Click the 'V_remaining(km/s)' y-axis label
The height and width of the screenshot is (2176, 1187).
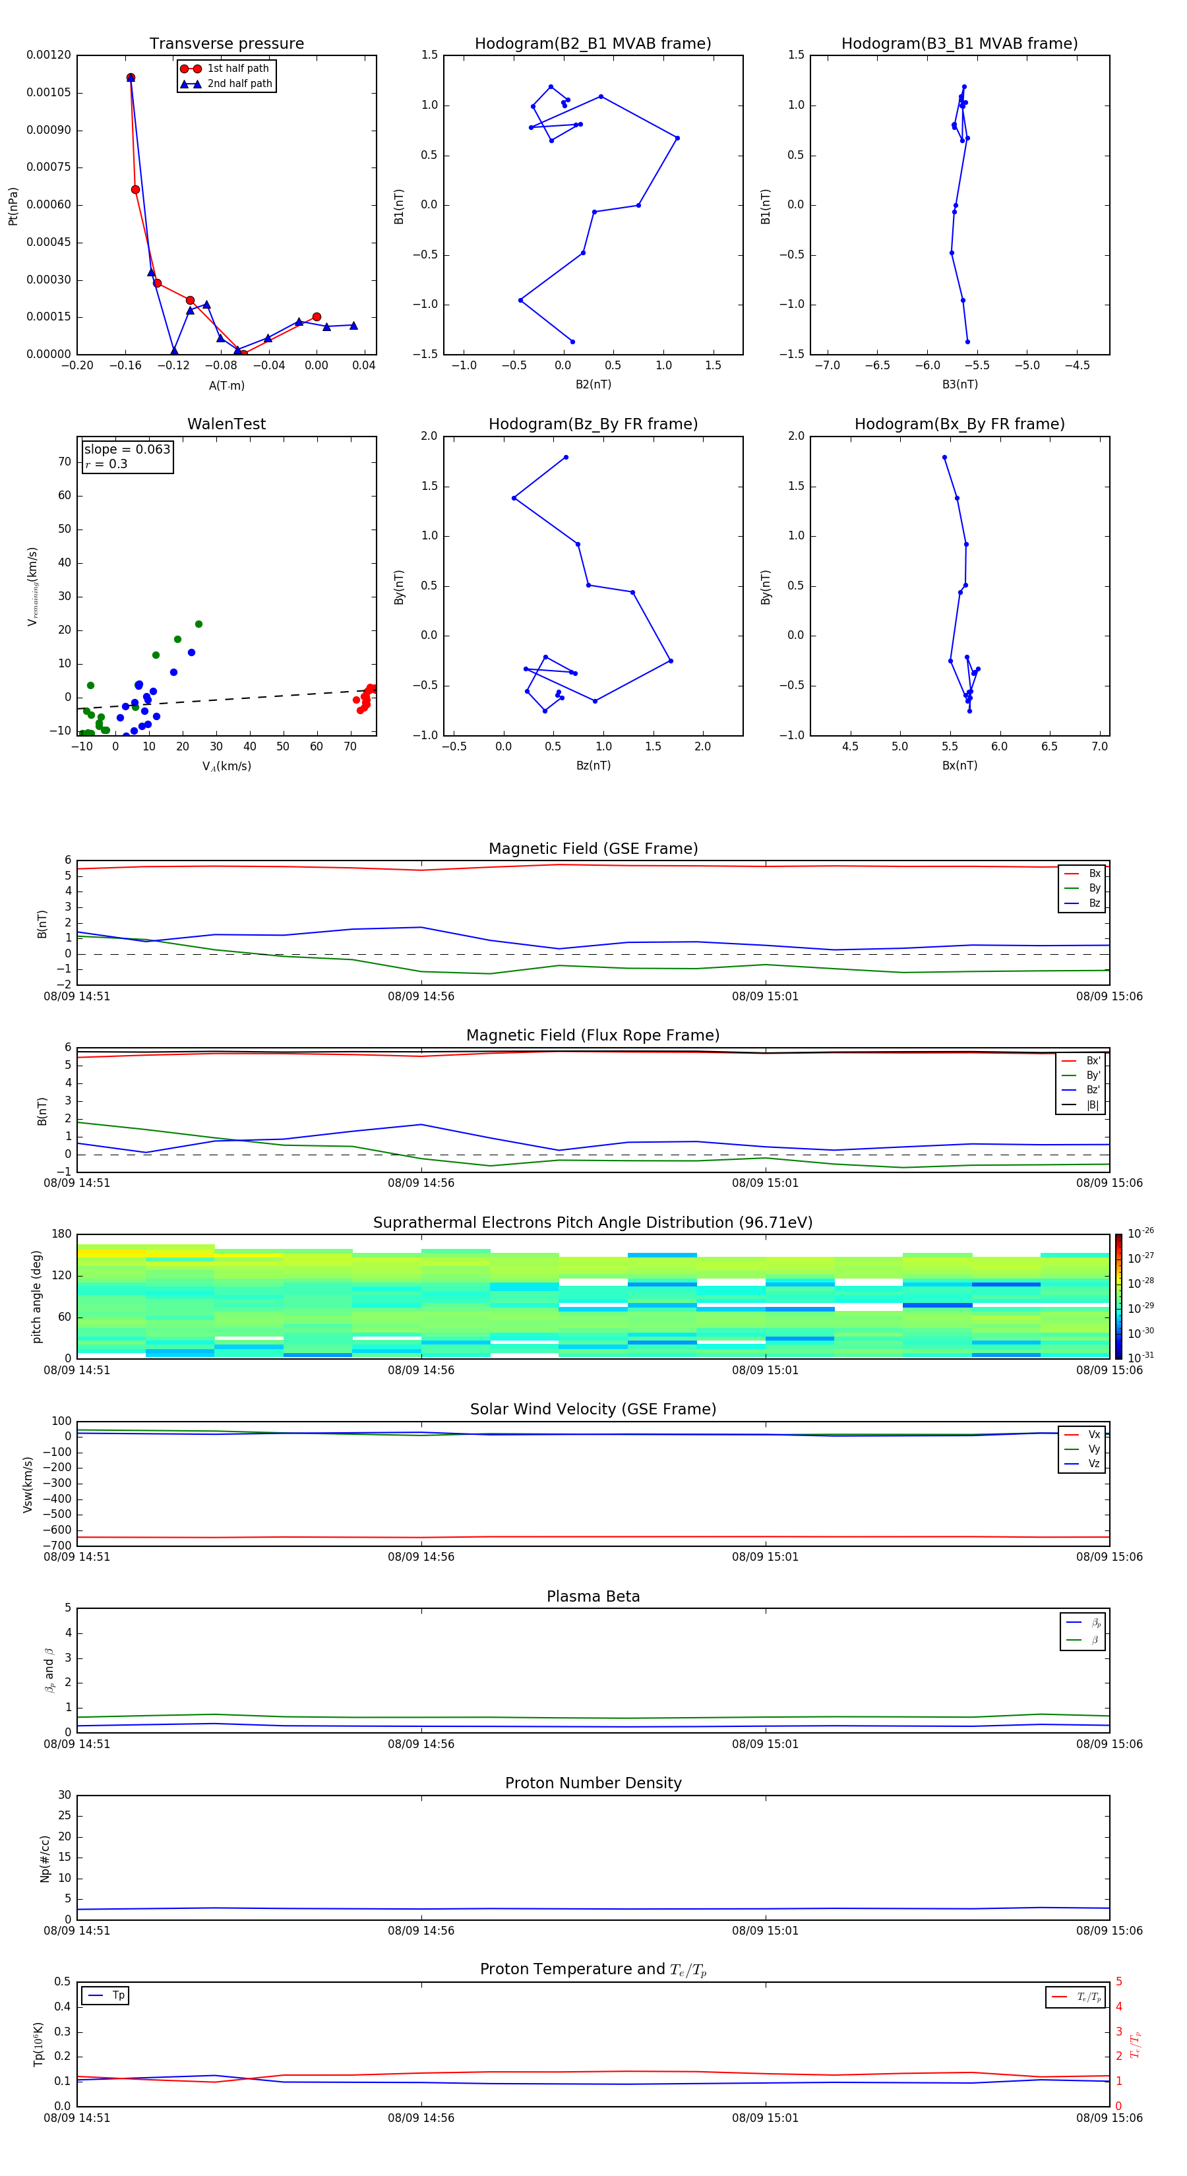pyautogui.click(x=32, y=586)
